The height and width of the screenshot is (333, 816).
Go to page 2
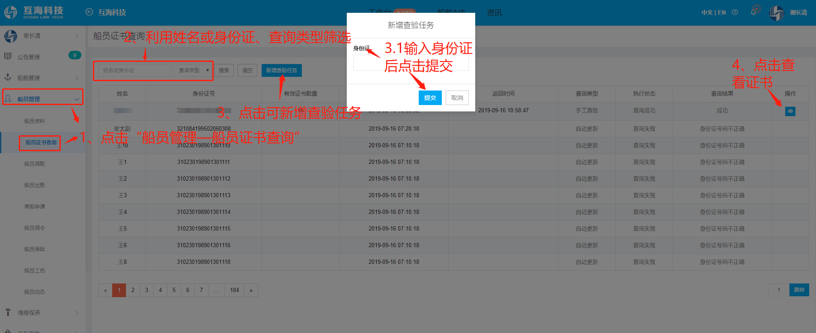tap(133, 290)
